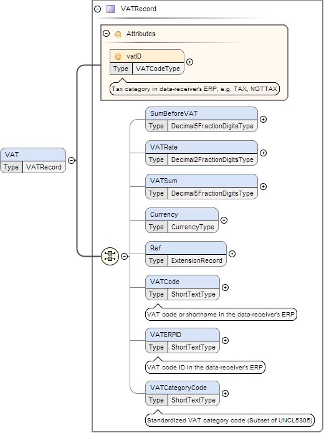Collapse the VATRecord type panel

[97, 9]
